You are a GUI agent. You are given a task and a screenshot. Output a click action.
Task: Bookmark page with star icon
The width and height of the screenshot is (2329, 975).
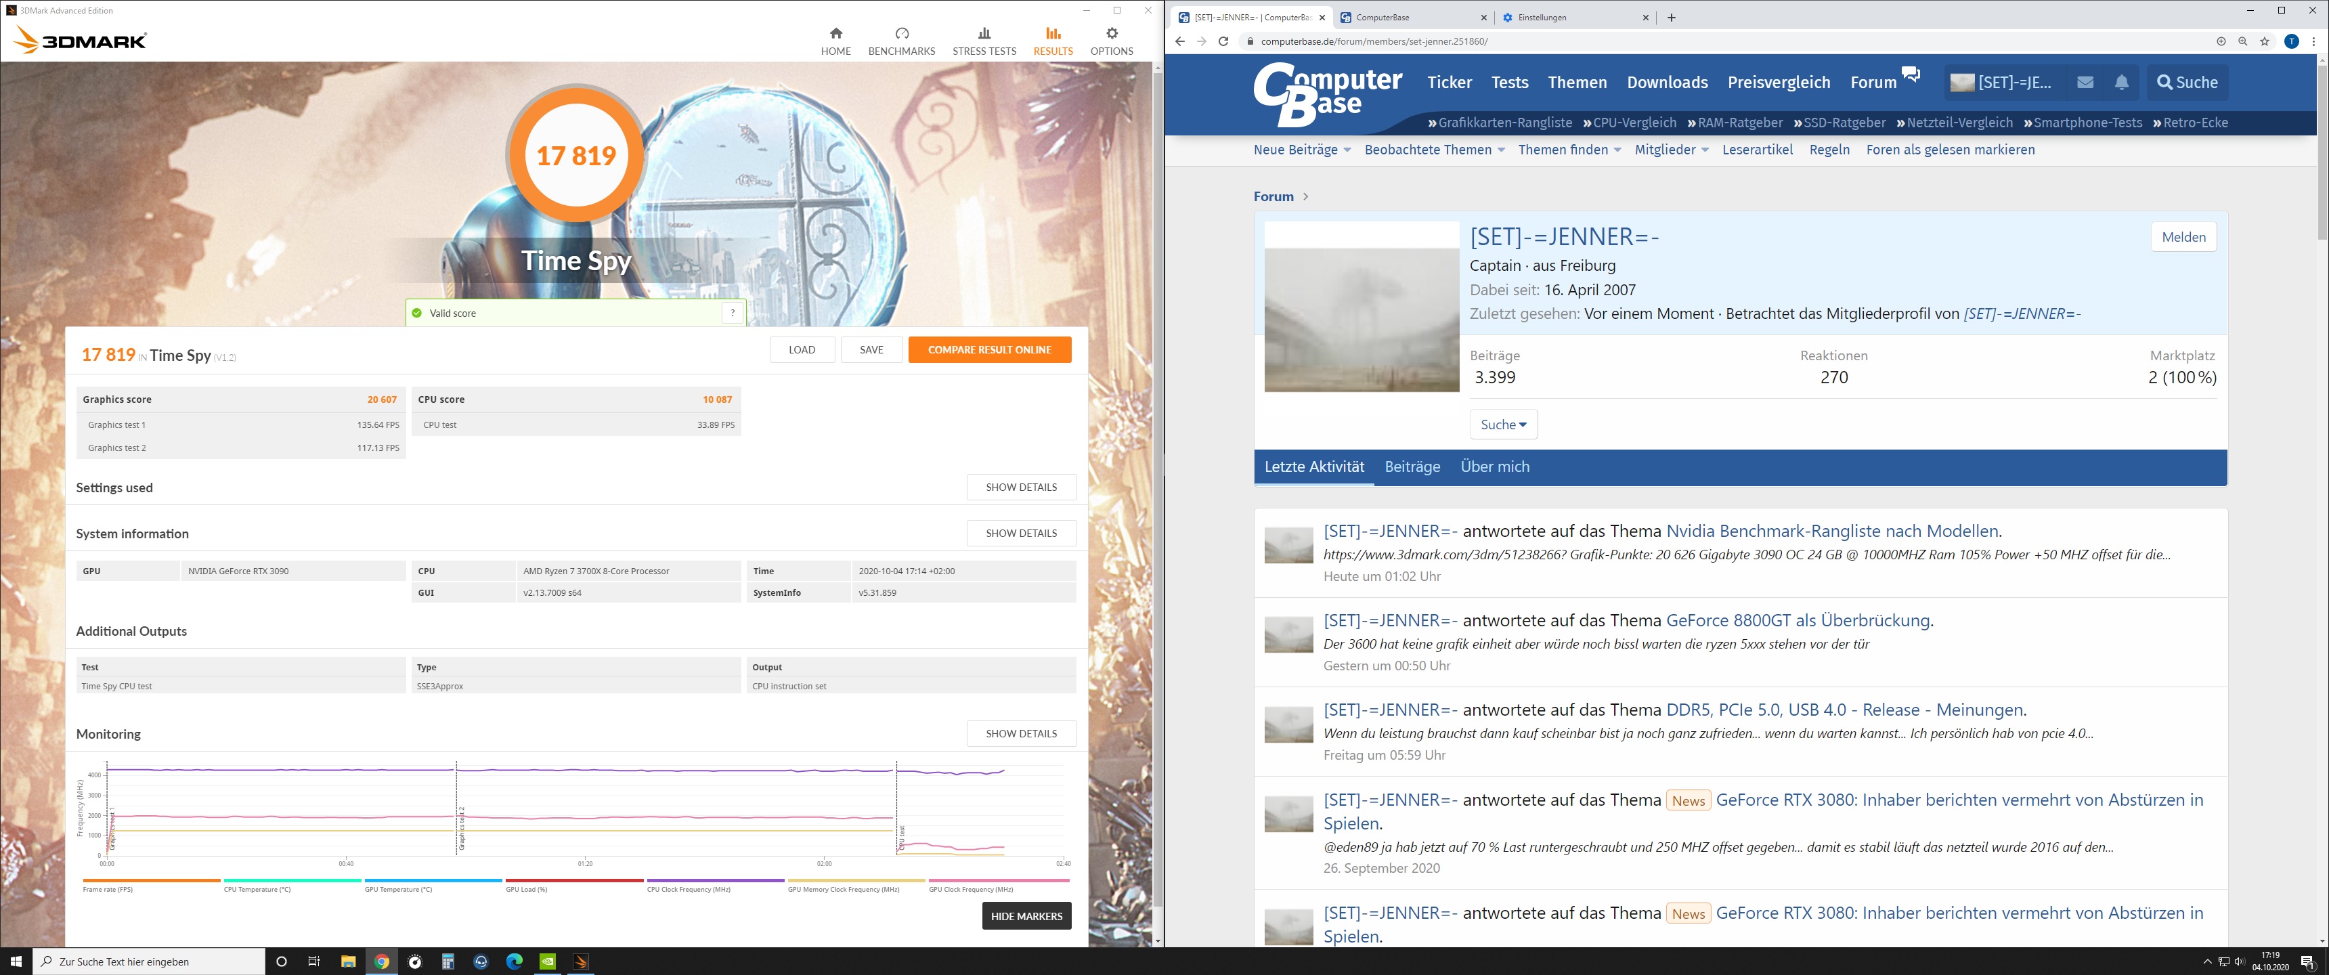[2265, 41]
